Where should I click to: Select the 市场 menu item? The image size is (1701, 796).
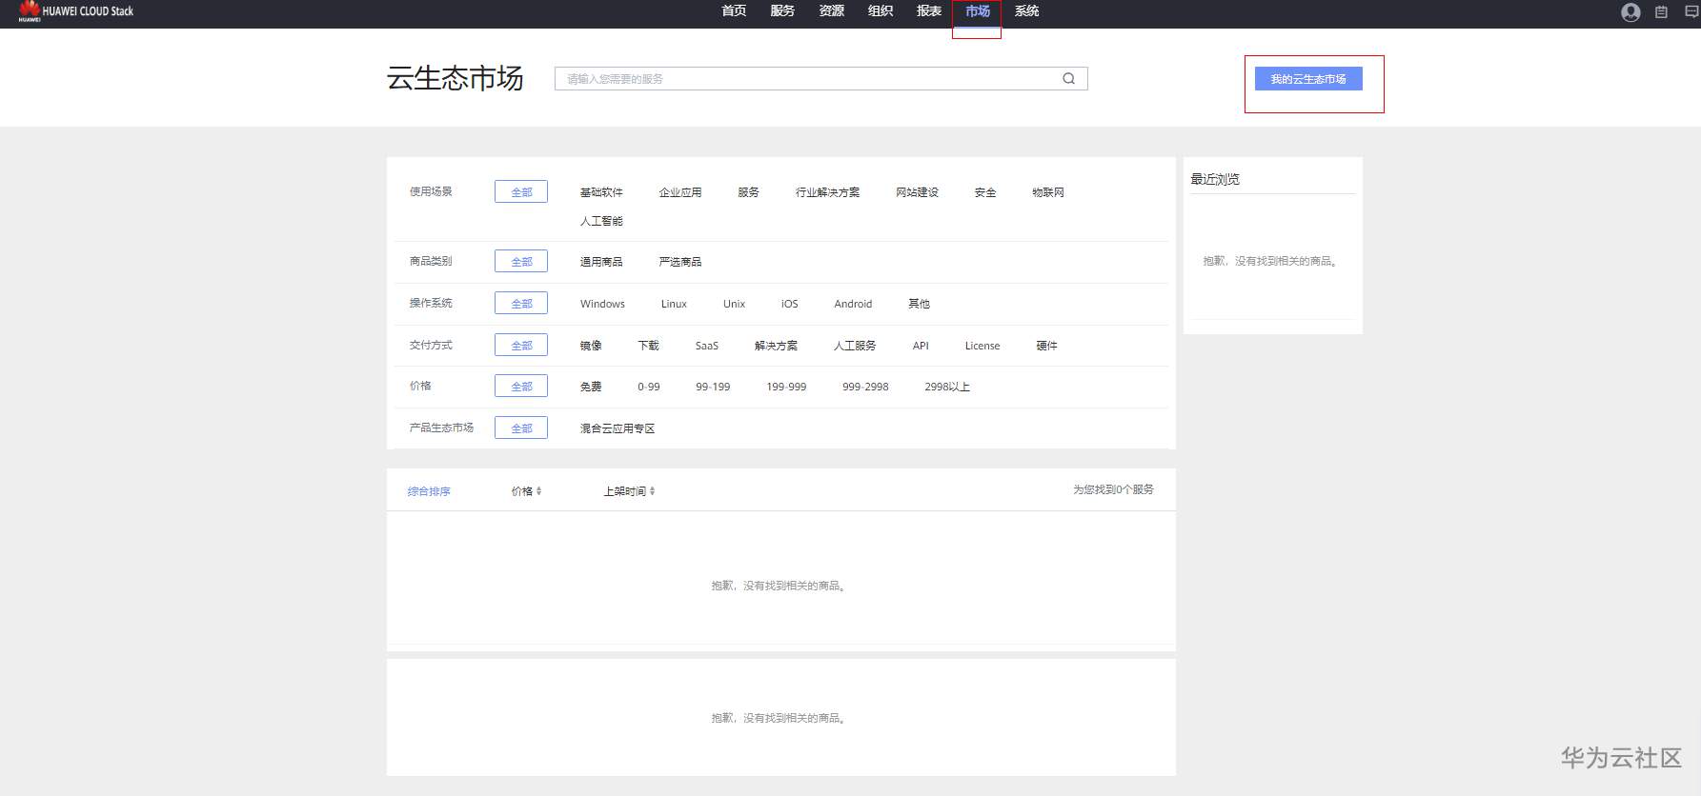978,11
